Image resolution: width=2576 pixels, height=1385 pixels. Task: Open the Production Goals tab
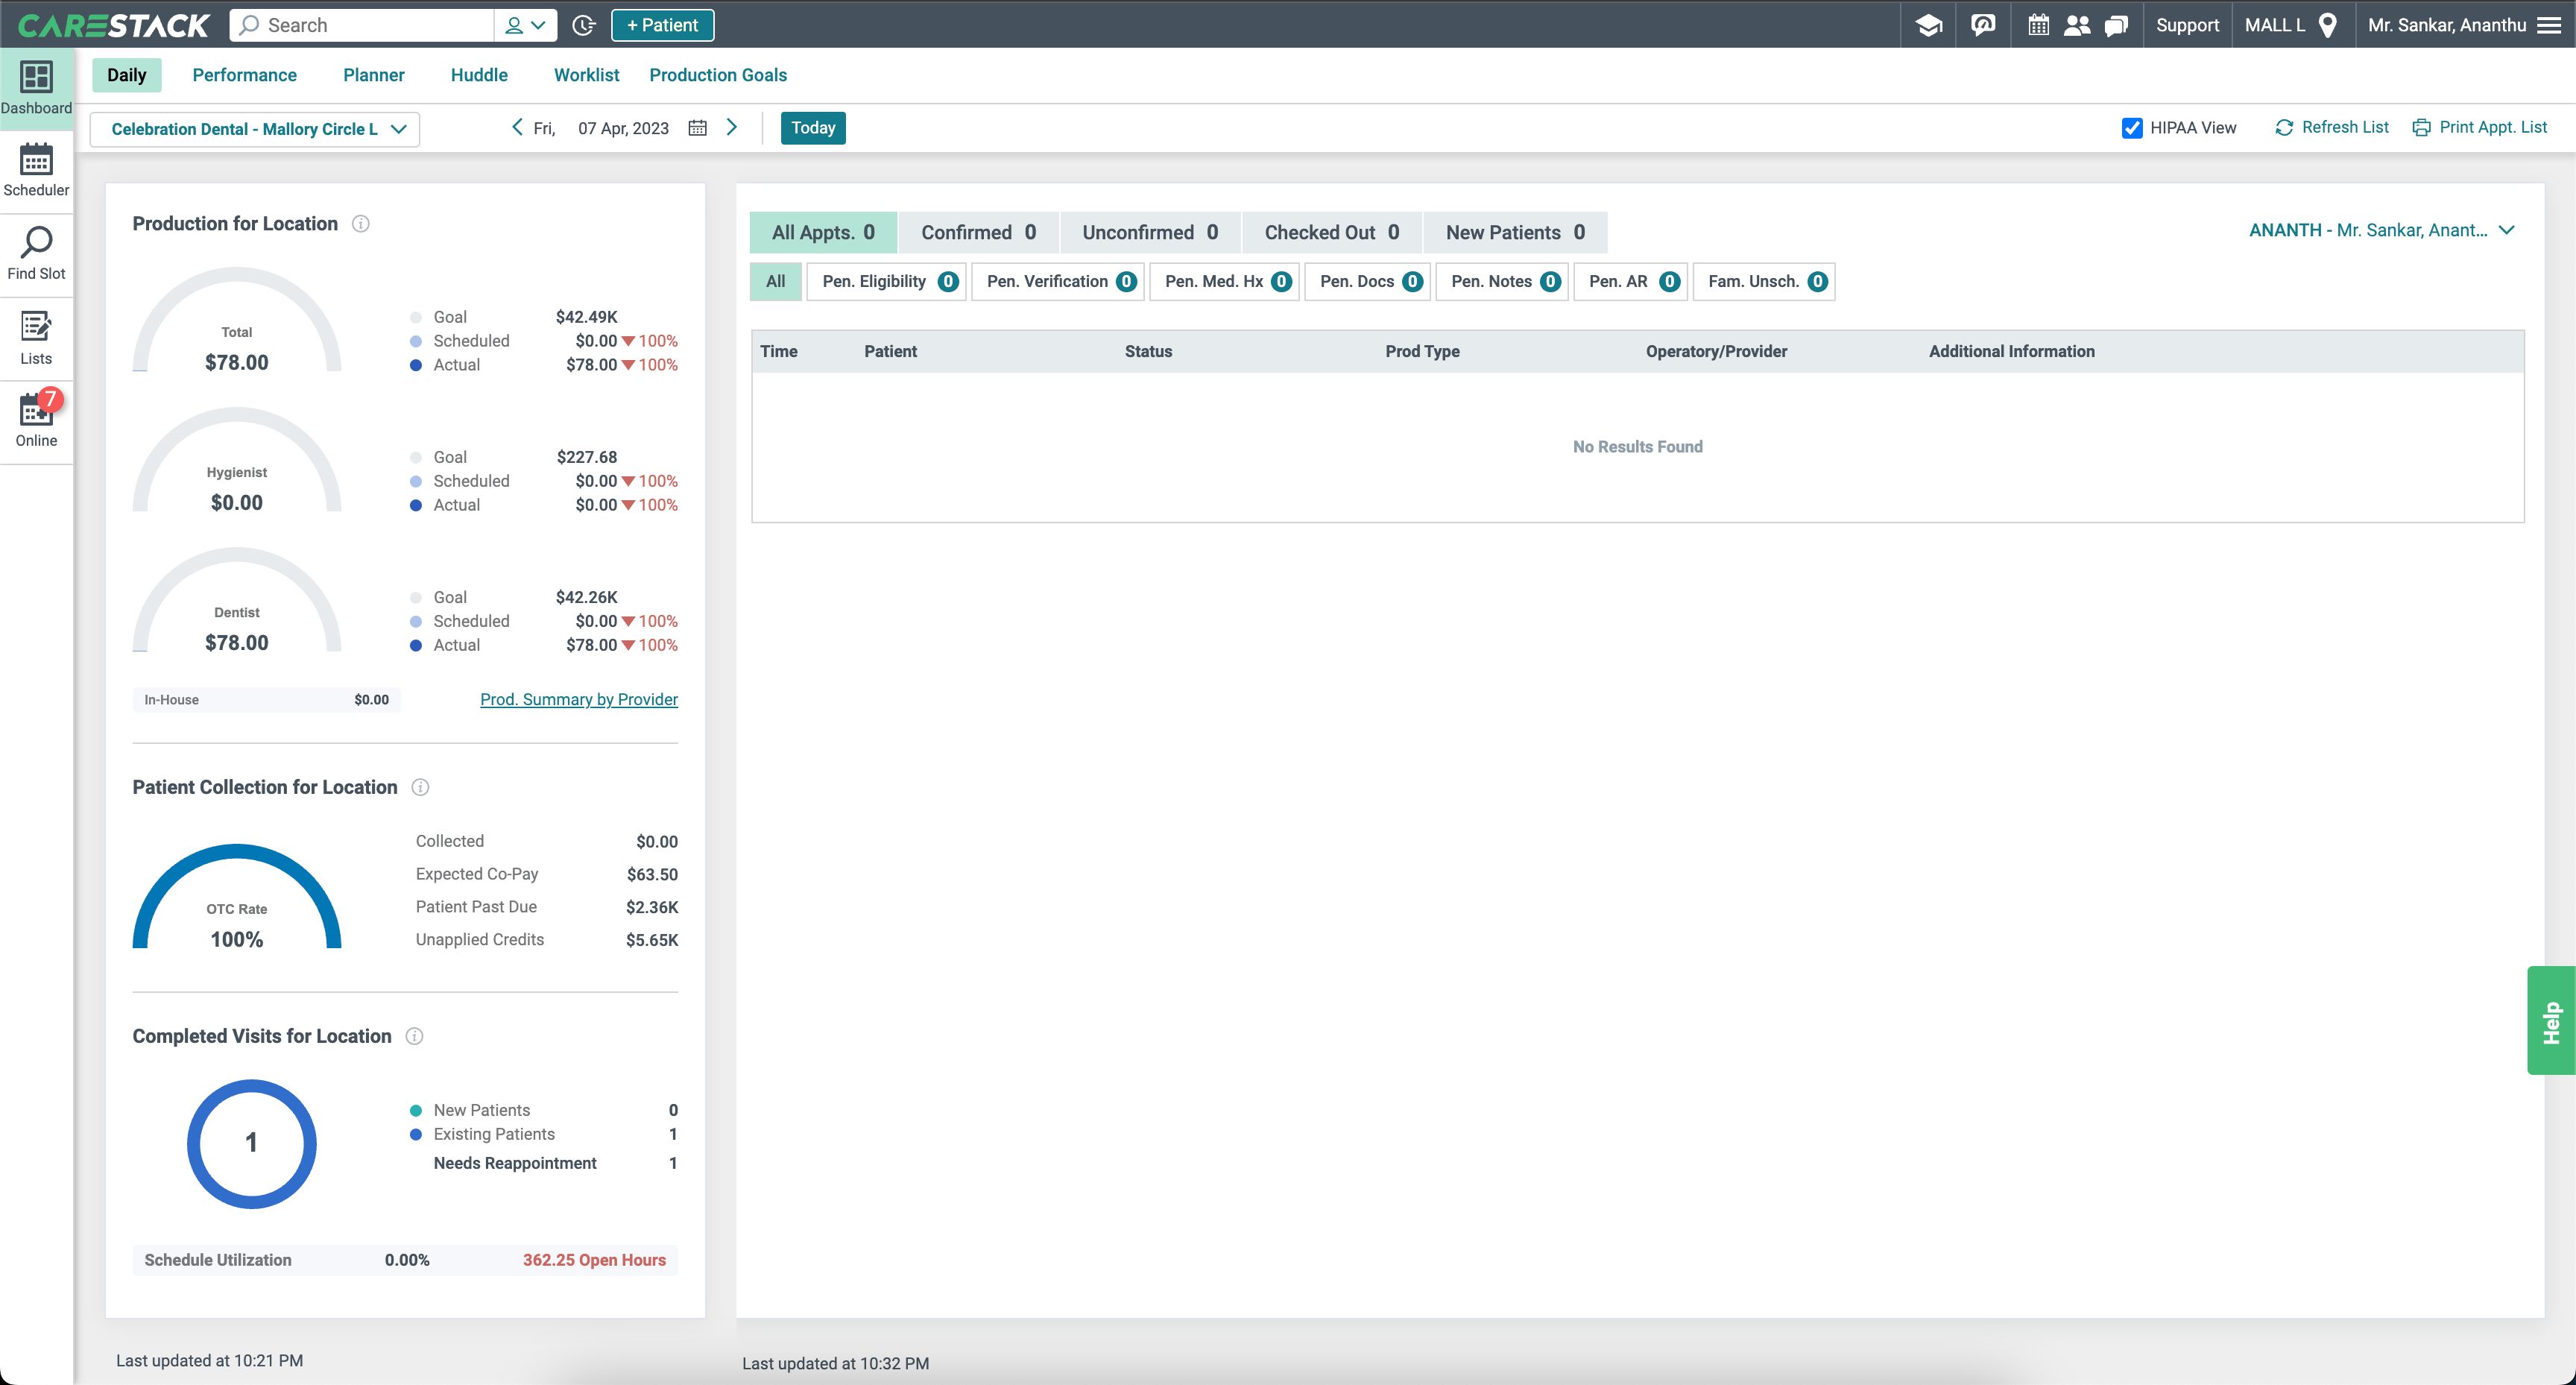718,75
